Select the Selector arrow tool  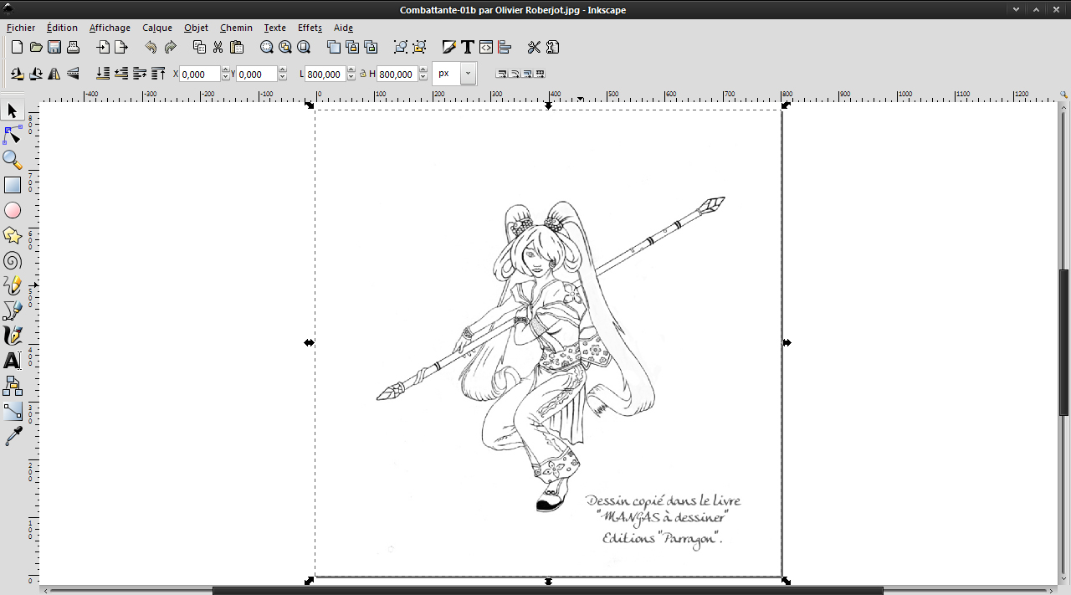(x=12, y=110)
